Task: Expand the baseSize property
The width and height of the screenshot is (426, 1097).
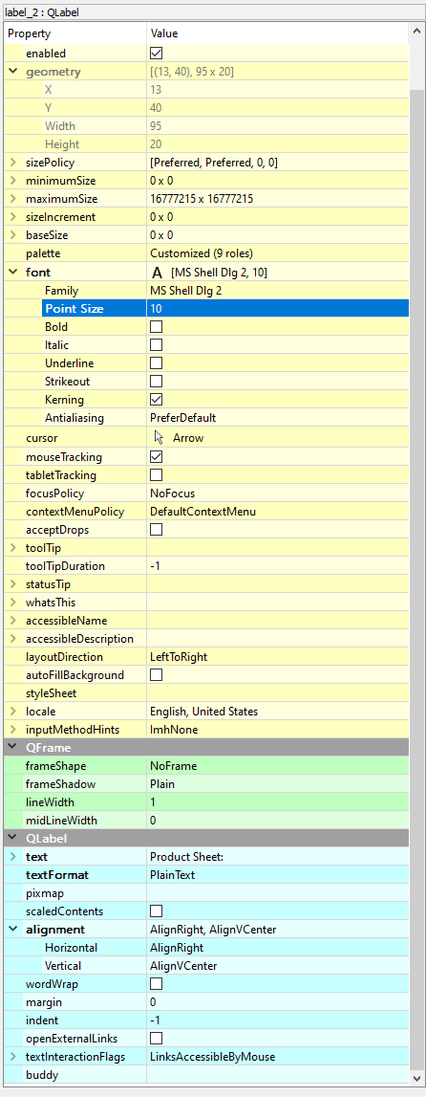Action: [x=13, y=235]
